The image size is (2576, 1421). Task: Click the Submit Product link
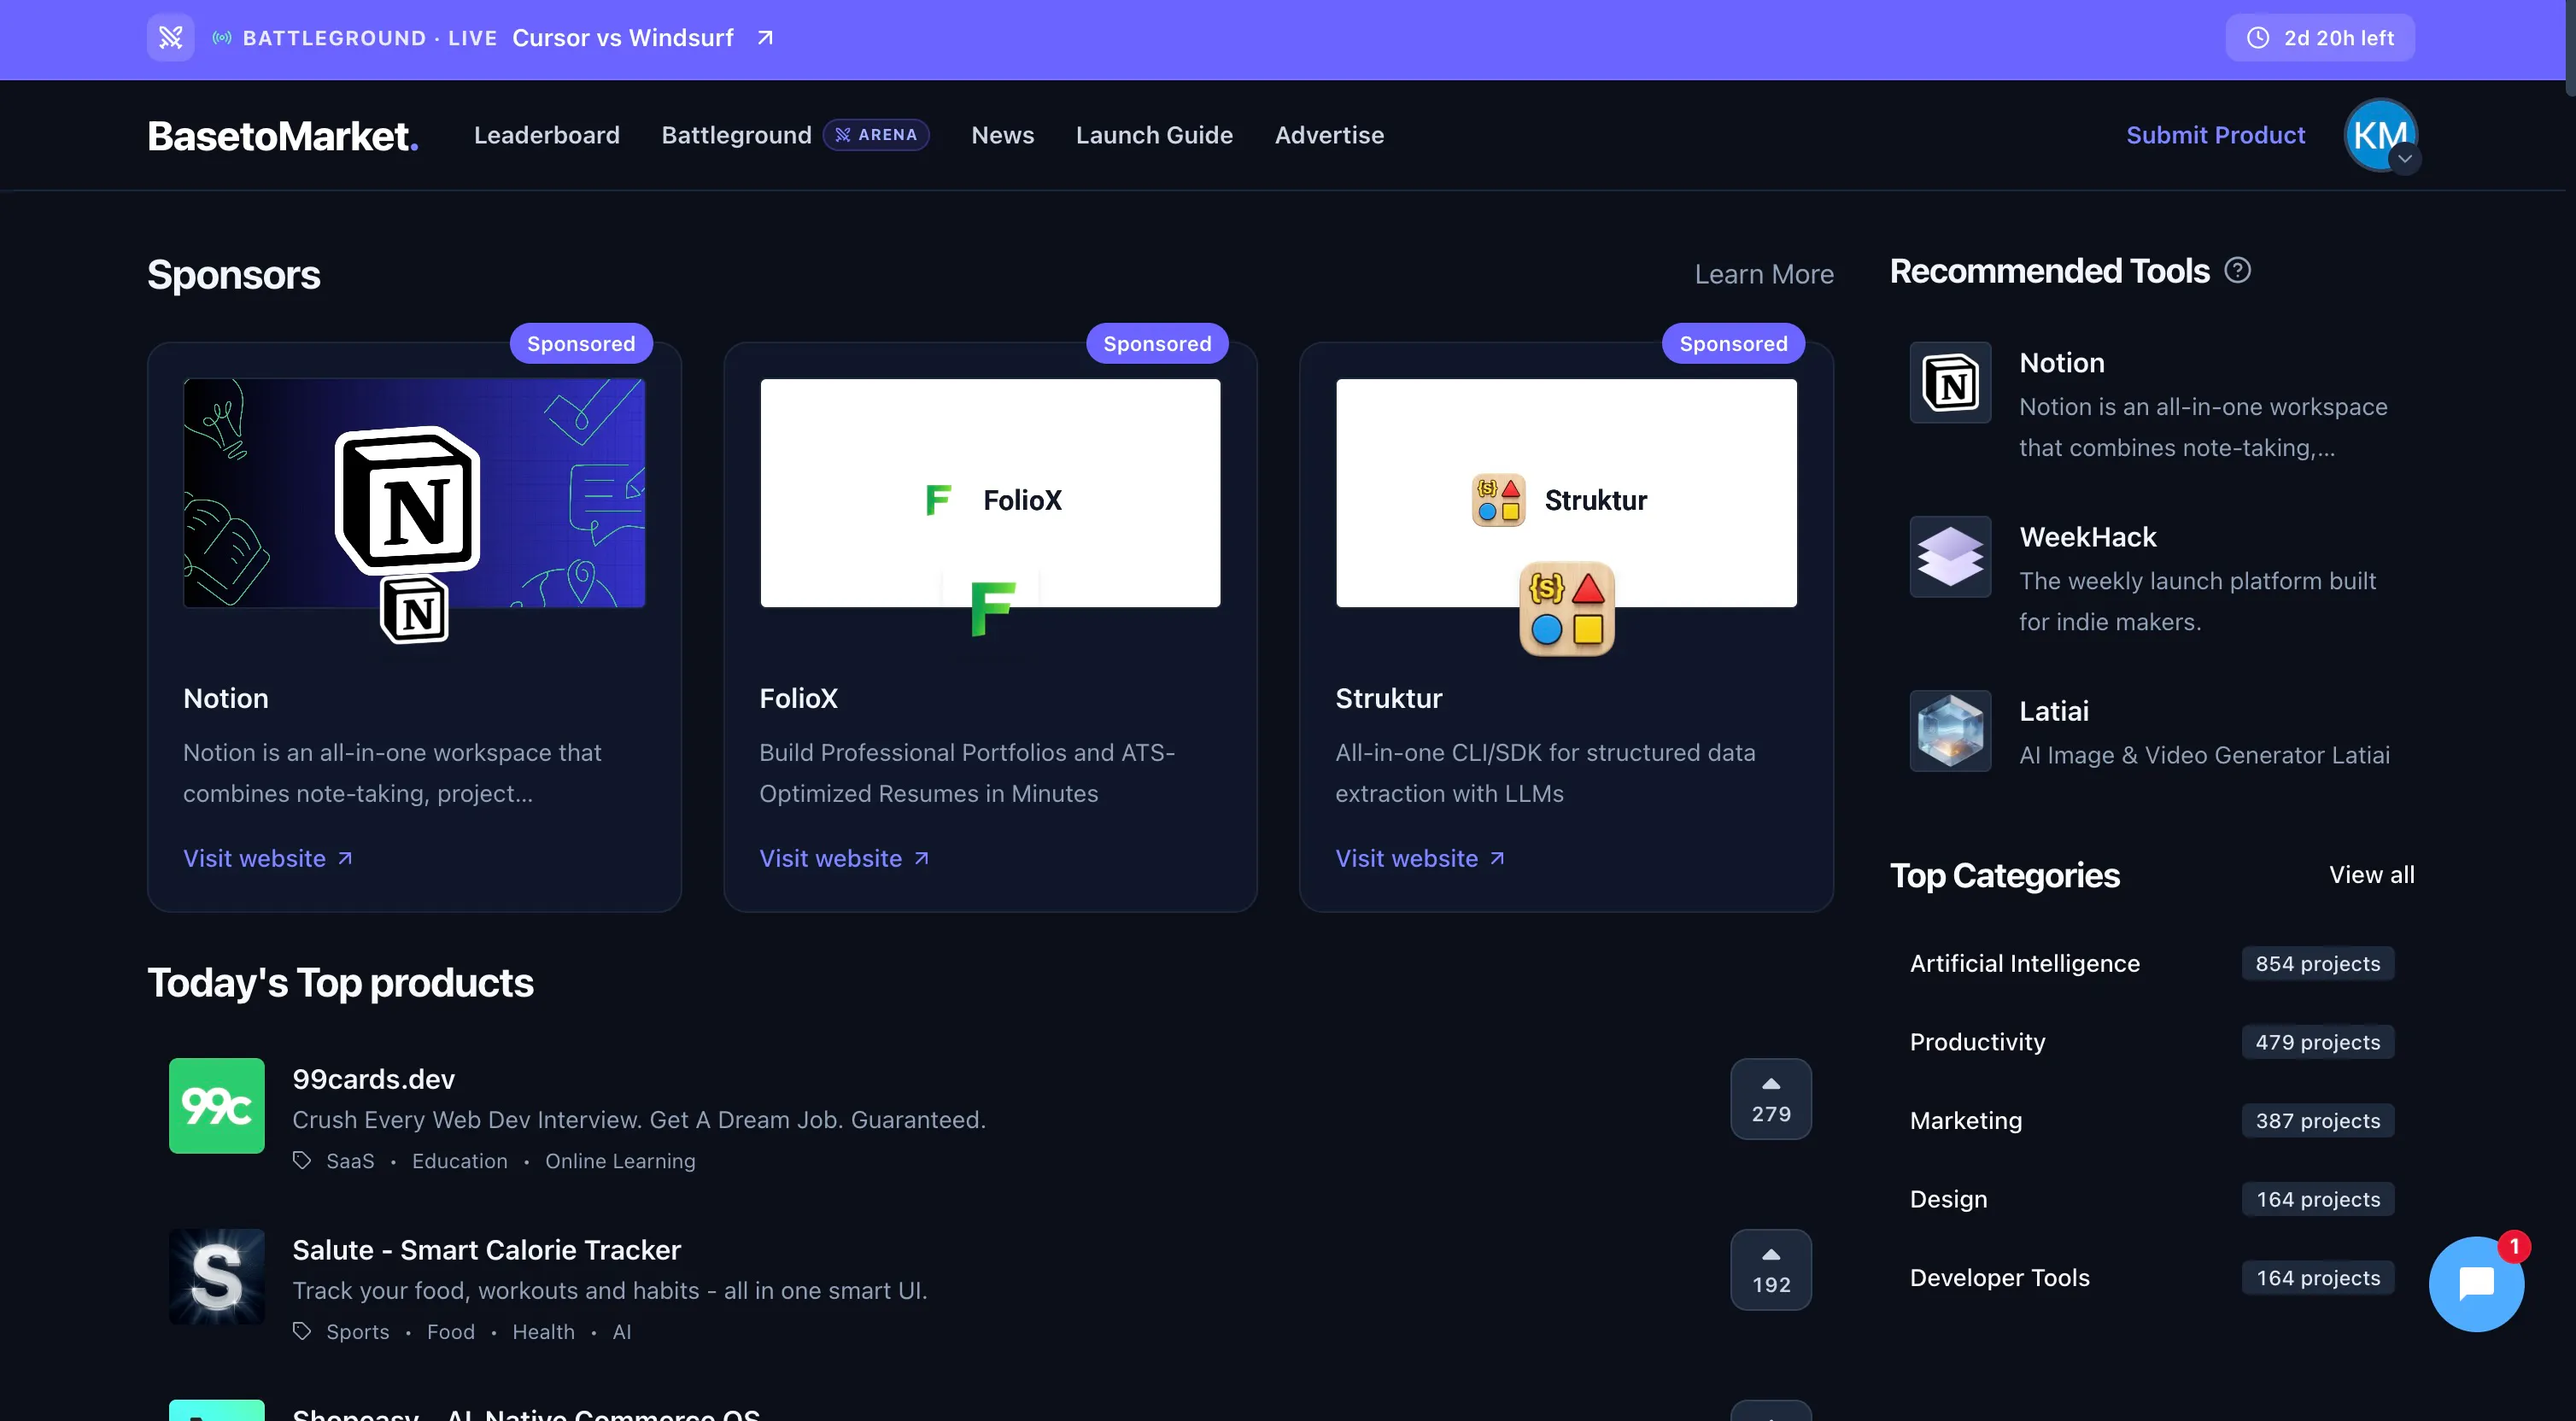click(x=2215, y=135)
